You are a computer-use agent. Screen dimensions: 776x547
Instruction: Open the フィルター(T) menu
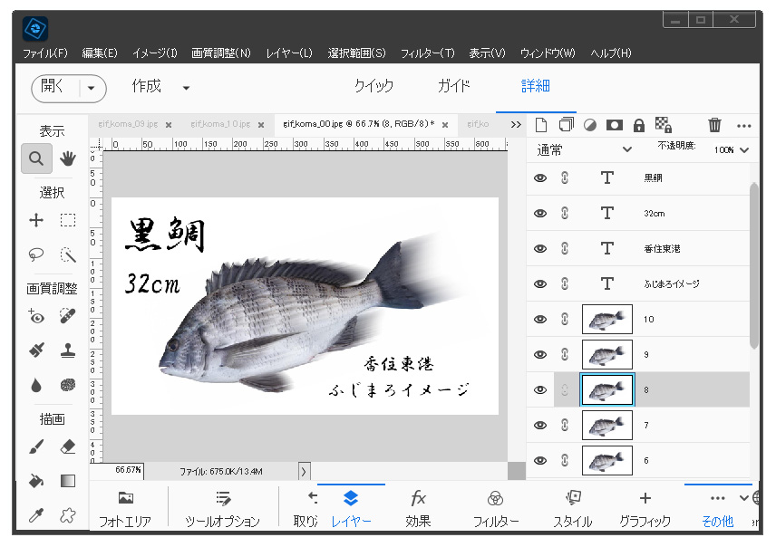[427, 53]
